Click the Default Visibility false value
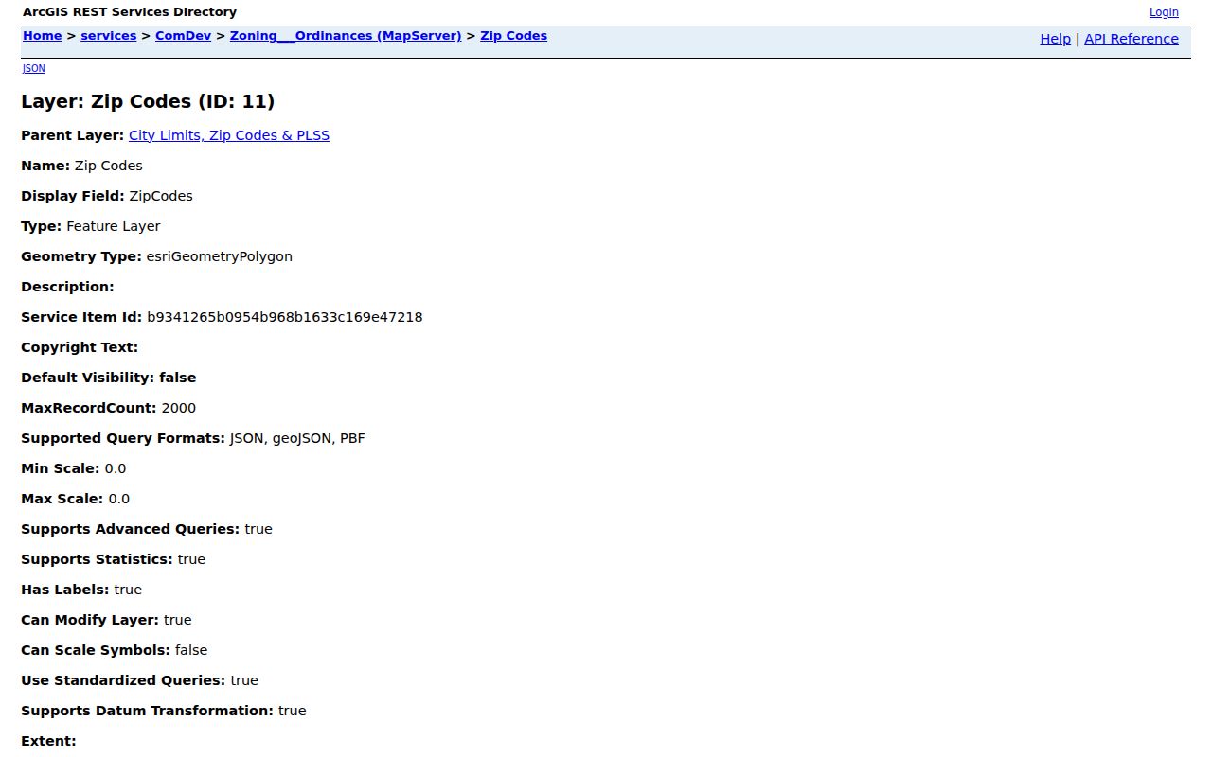 coord(178,378)
